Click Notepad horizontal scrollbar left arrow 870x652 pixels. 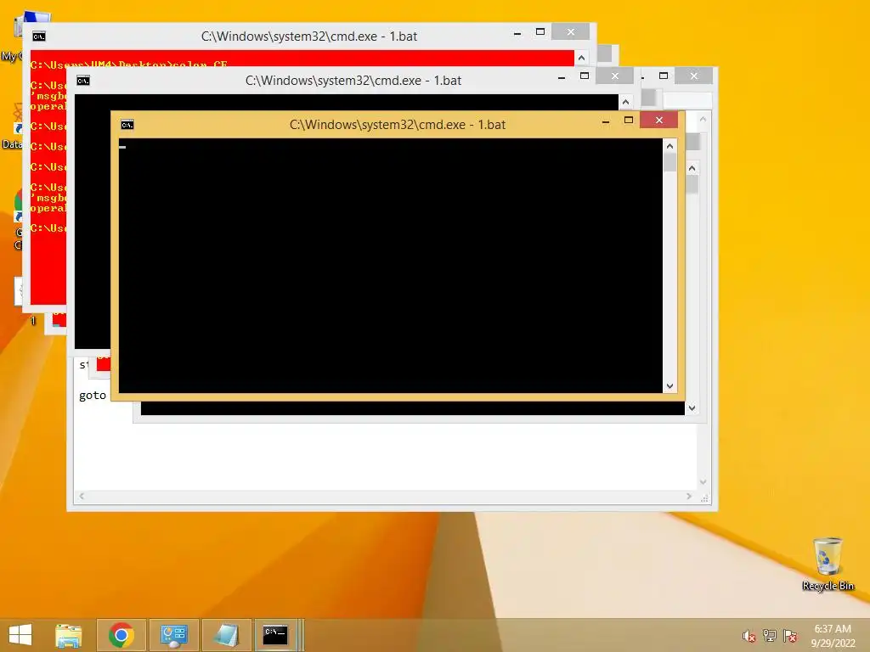(x=82, y=496)
